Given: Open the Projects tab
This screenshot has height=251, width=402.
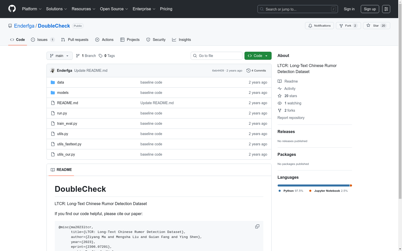Looking at the screenshot, I should 130,40.
